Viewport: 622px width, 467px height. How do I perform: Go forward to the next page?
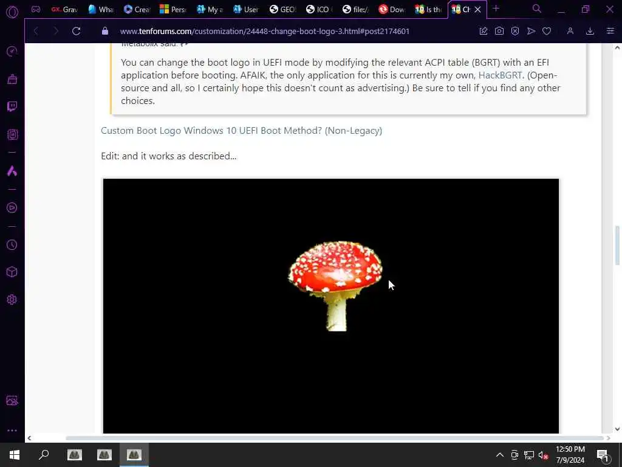click(56, 31)
